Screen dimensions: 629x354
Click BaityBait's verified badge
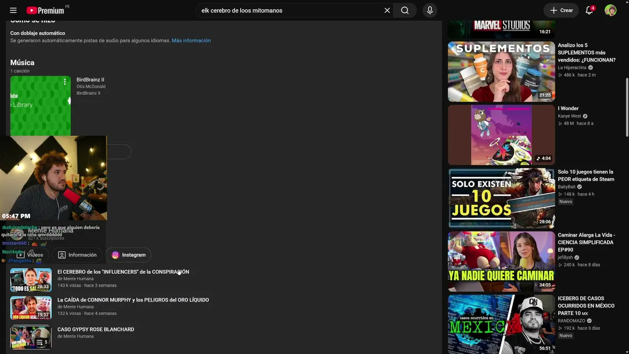579,187
